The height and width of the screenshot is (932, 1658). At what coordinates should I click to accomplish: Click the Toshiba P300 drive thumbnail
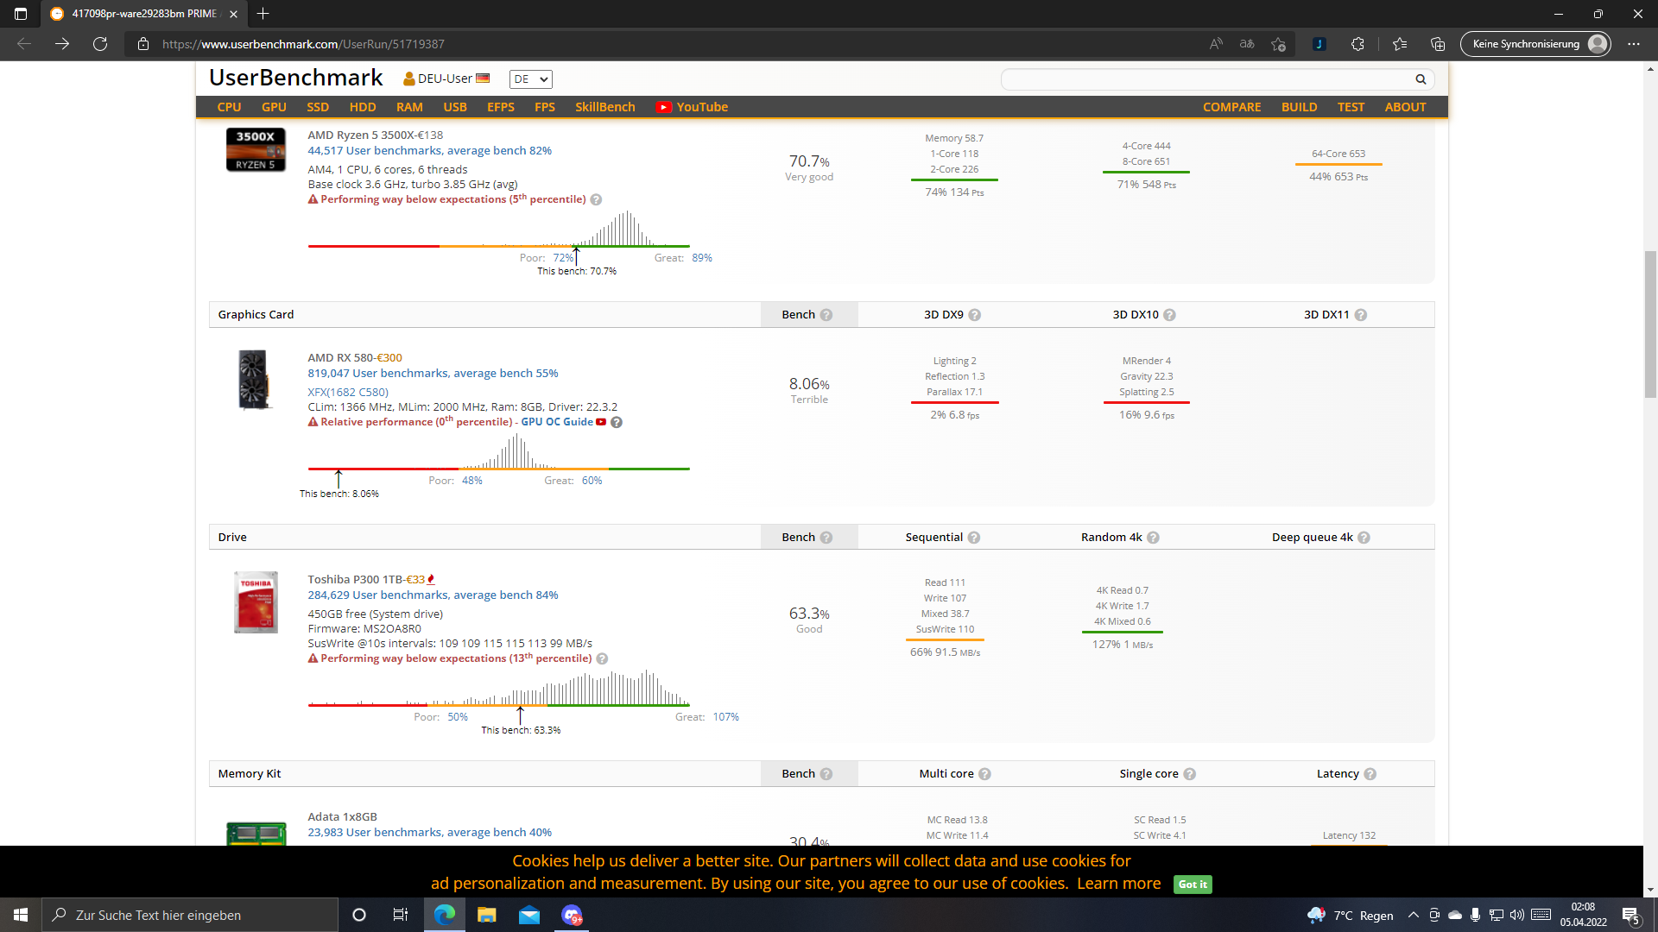pyautogui.click(x=256, y=601)
